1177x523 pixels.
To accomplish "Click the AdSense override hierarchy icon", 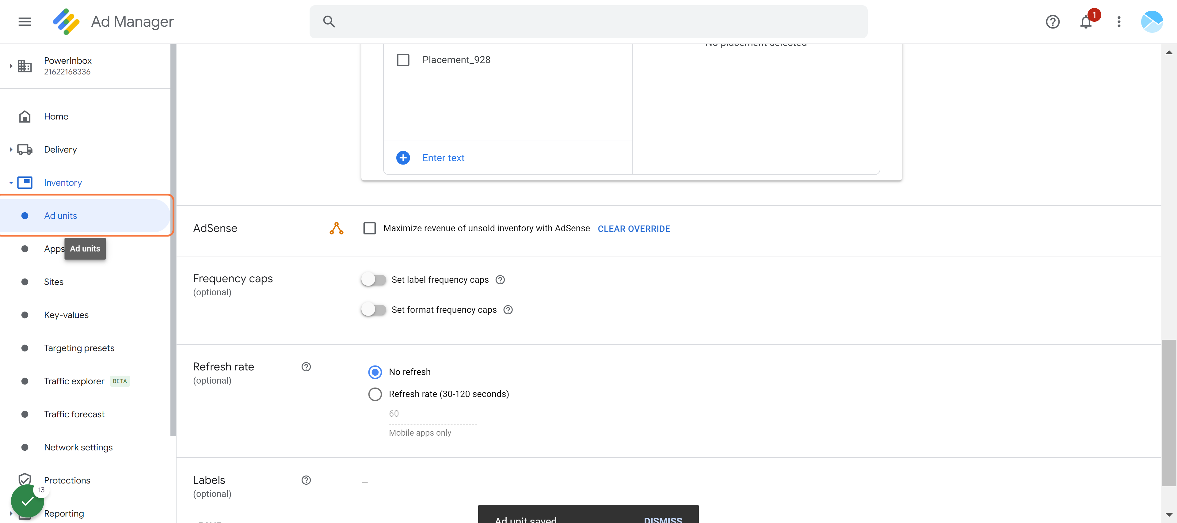I will click(x=336, y=228).
